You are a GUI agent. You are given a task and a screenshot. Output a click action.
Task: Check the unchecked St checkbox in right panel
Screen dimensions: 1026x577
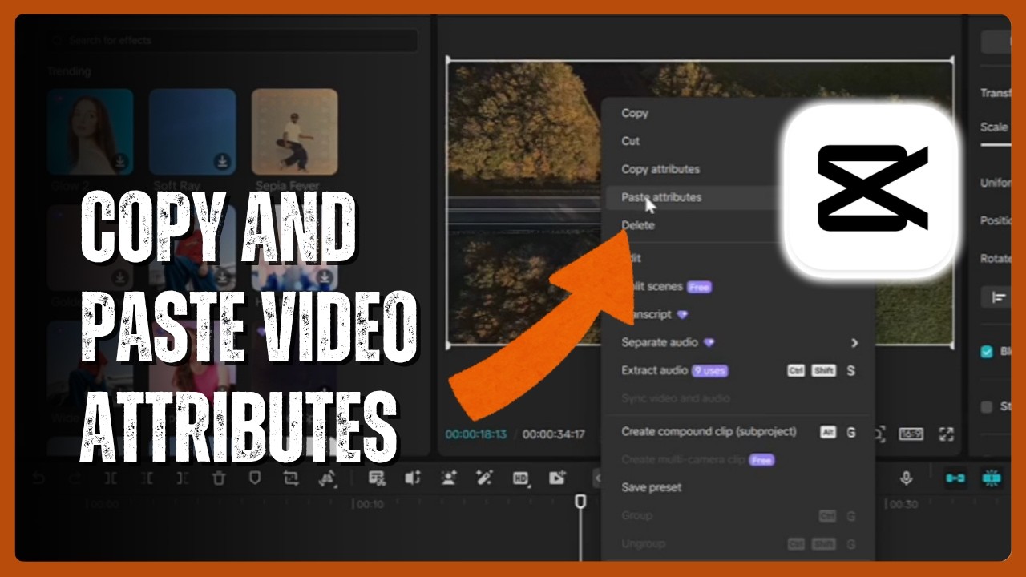pyautogui.click(x=987, y=407)
